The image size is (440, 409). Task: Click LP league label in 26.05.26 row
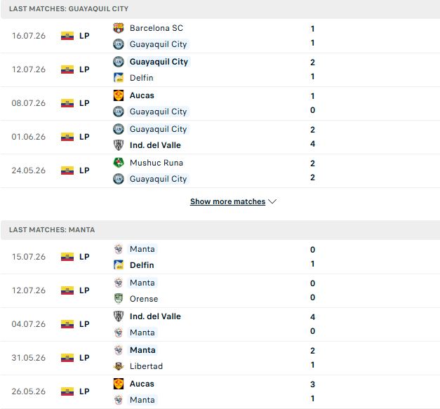pyautogui.click(x=84, y=391)
